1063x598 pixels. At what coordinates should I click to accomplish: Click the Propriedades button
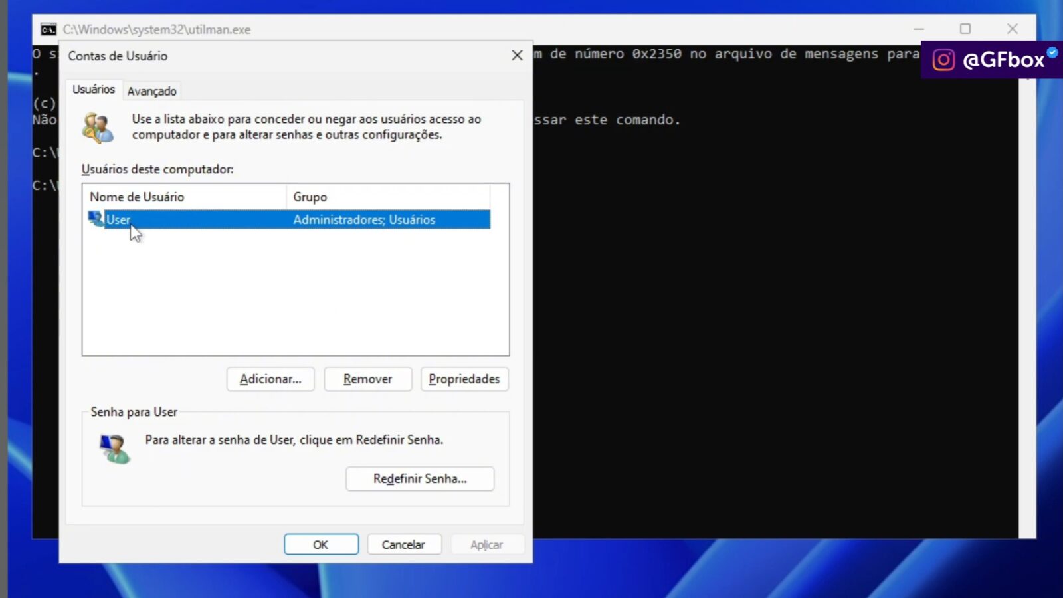464,379
